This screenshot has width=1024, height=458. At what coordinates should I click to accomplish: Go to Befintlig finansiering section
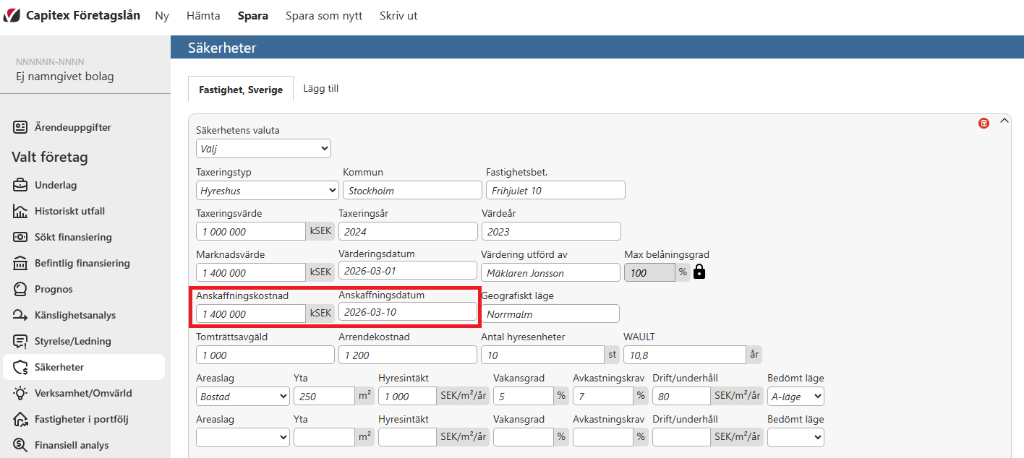click(x=84, y=263)
